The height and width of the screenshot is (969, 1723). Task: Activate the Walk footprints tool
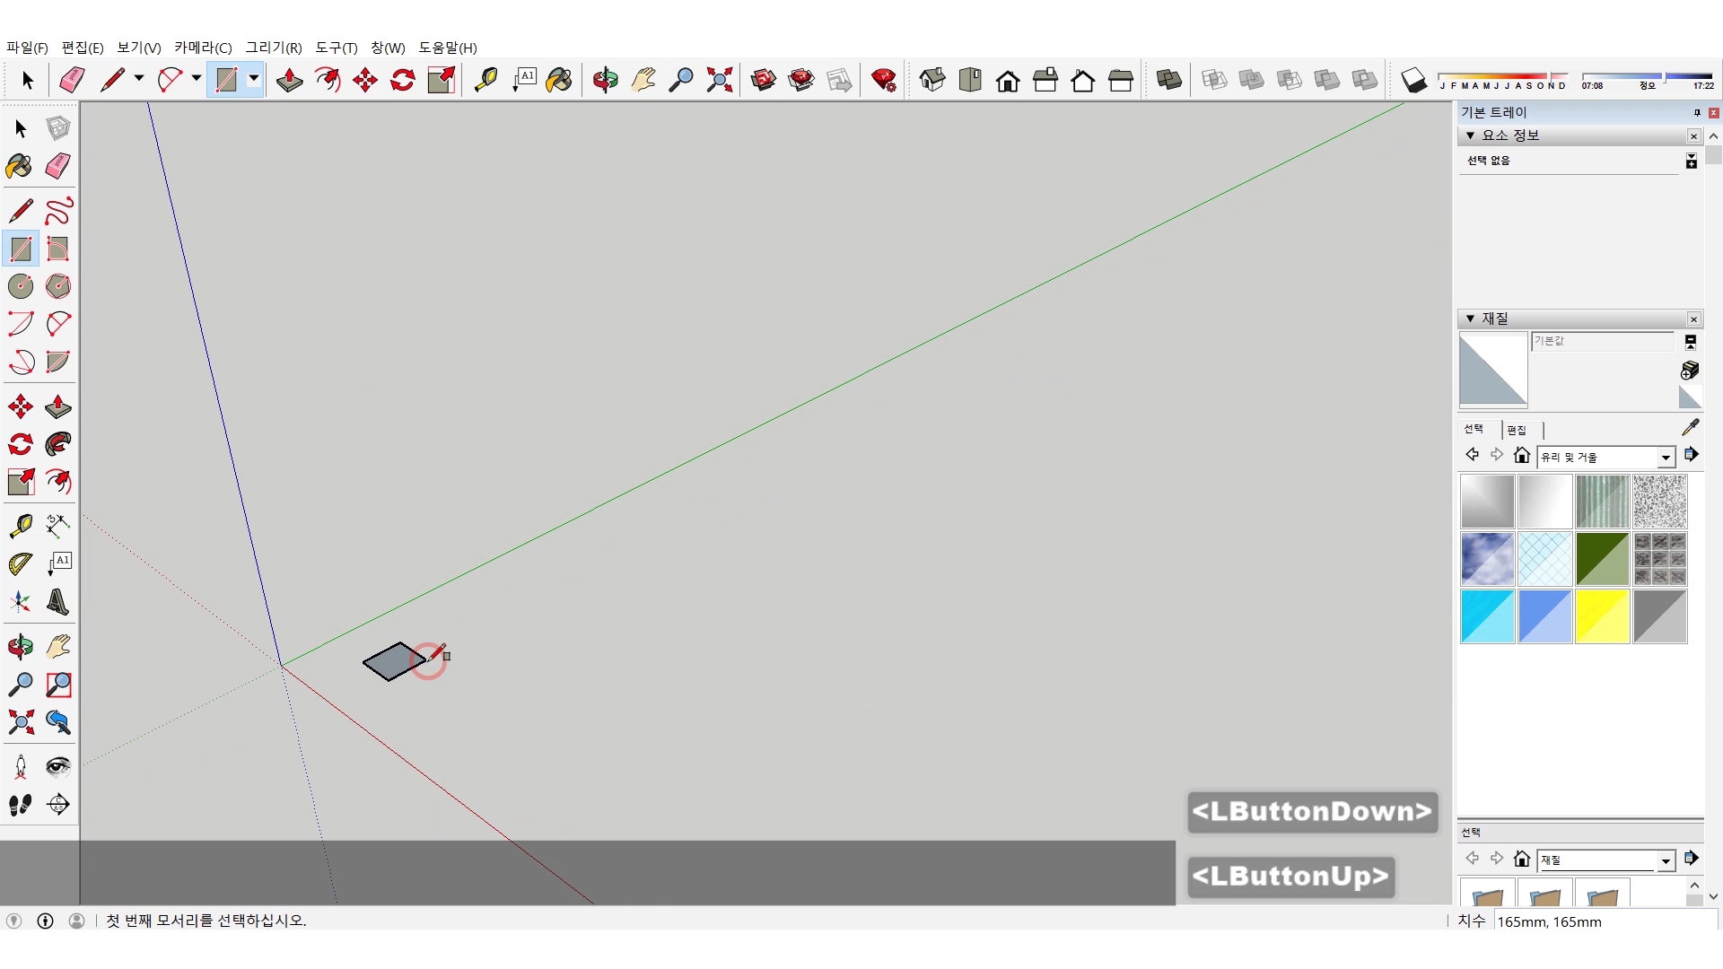pos(20,805)
